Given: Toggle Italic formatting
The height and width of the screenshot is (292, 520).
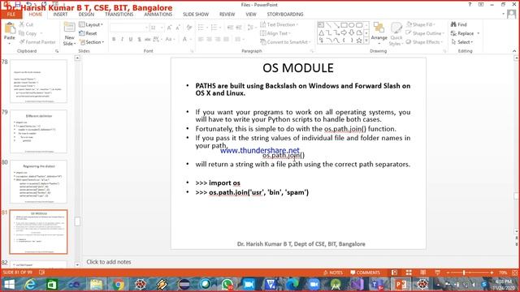Looking at the screenshot, I should click(122, 40).
